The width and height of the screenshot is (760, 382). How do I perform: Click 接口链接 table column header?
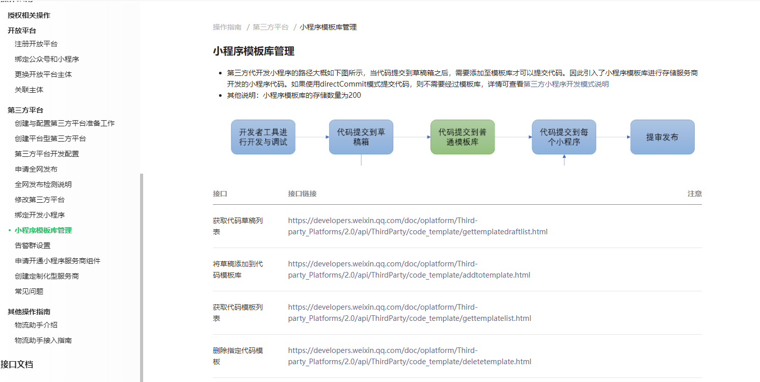[303, 194]
